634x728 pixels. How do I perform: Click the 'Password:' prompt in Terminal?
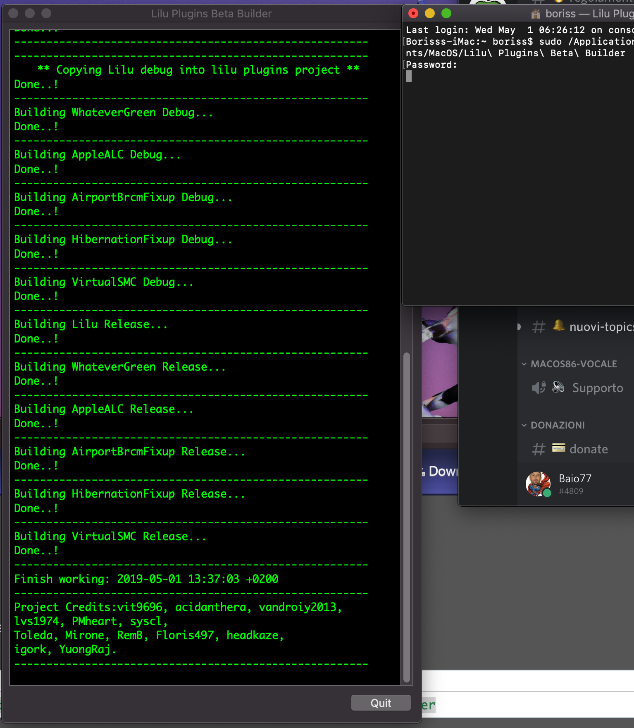[x=431, y=65]
